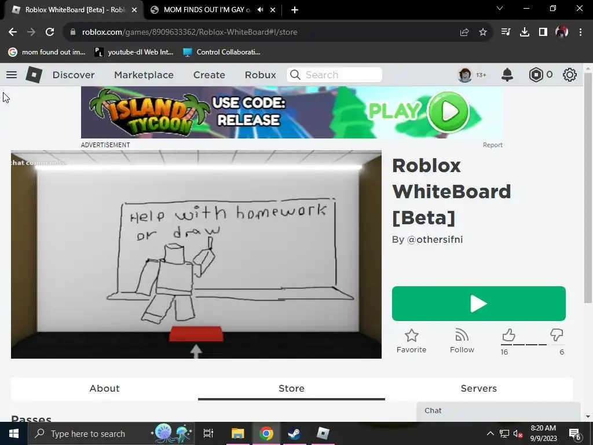593x445 pixels.
Task: Switch to the Servers tab
Action: point(478,388)
